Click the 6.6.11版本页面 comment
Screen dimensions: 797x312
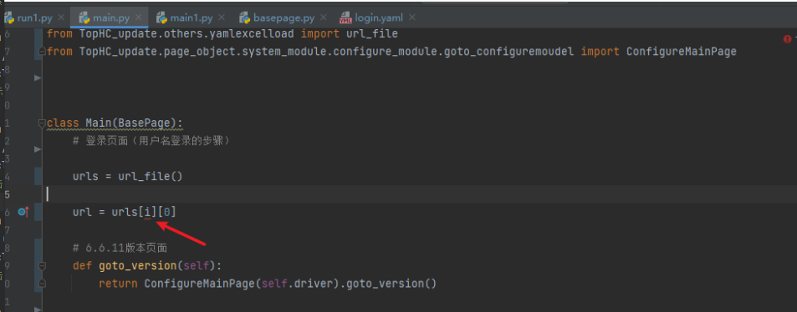coord(120,248)
